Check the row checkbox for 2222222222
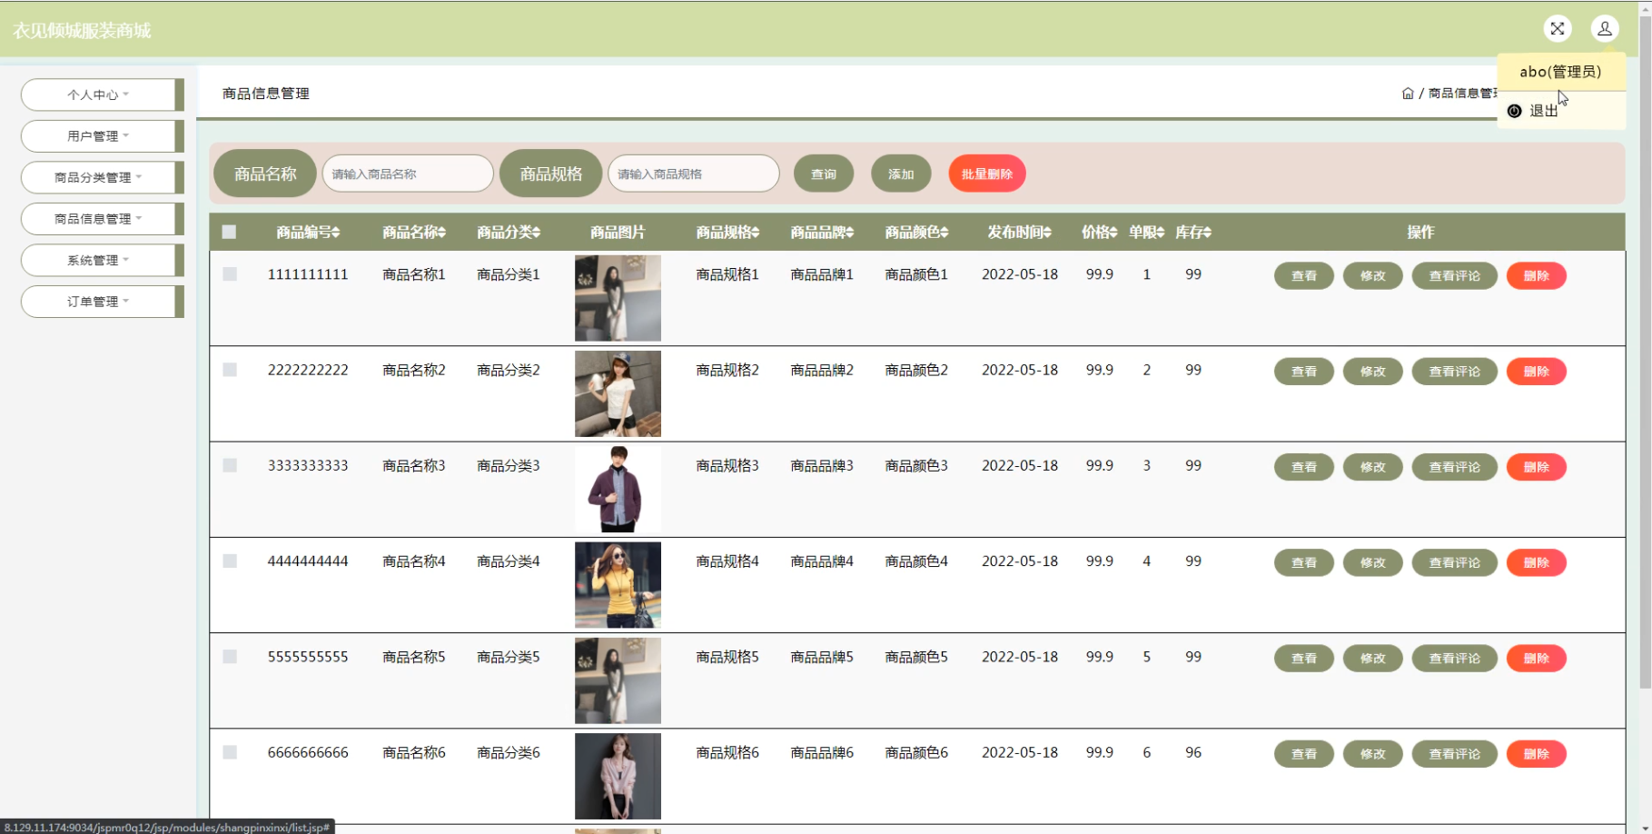 coord(230,370)
